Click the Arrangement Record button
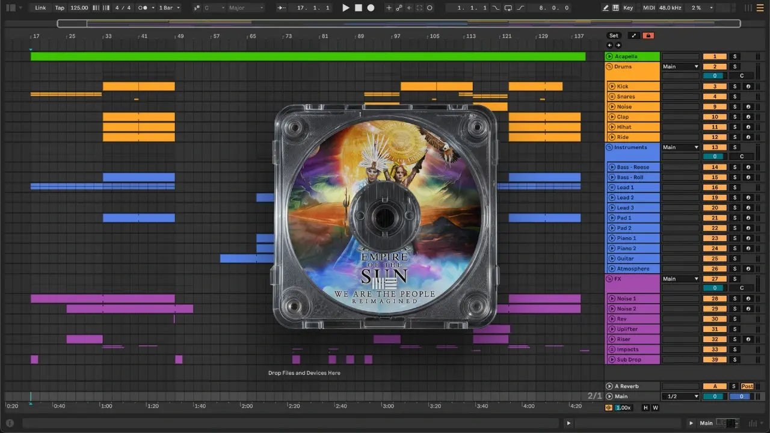 pos(371,8)
